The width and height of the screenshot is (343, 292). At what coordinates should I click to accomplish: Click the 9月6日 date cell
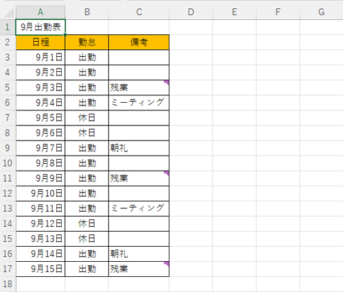(40, 133)
